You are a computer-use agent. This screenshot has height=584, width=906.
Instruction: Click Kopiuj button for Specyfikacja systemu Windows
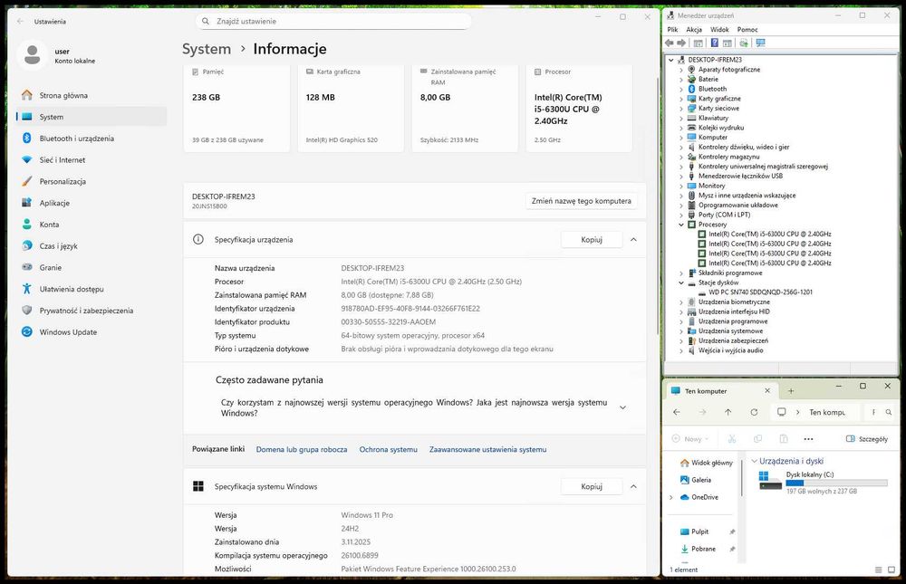(592, 486)
